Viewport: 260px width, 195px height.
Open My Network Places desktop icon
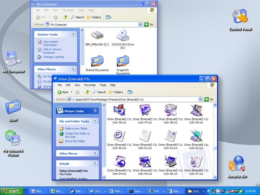click(13, 138)
